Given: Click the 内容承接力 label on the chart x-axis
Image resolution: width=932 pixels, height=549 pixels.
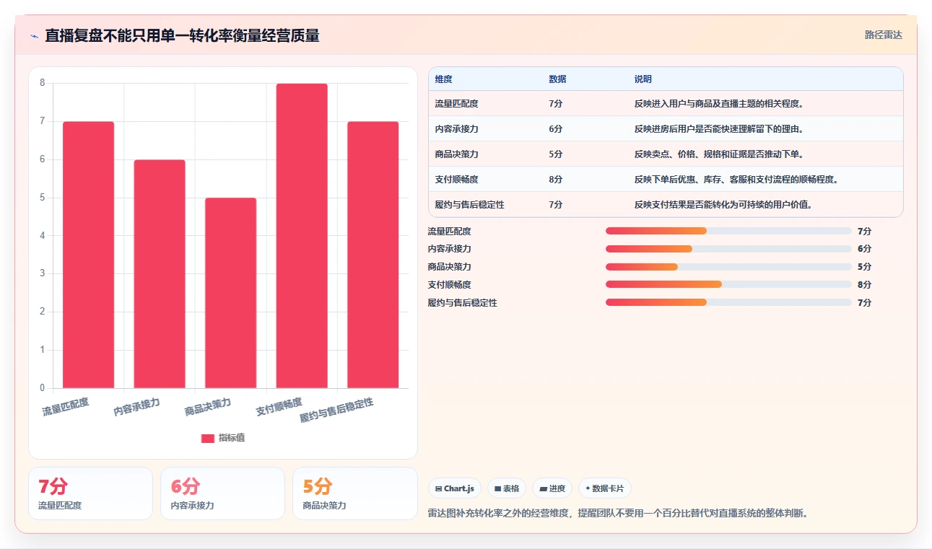Looking at the screenshot, I should [136, 407].
